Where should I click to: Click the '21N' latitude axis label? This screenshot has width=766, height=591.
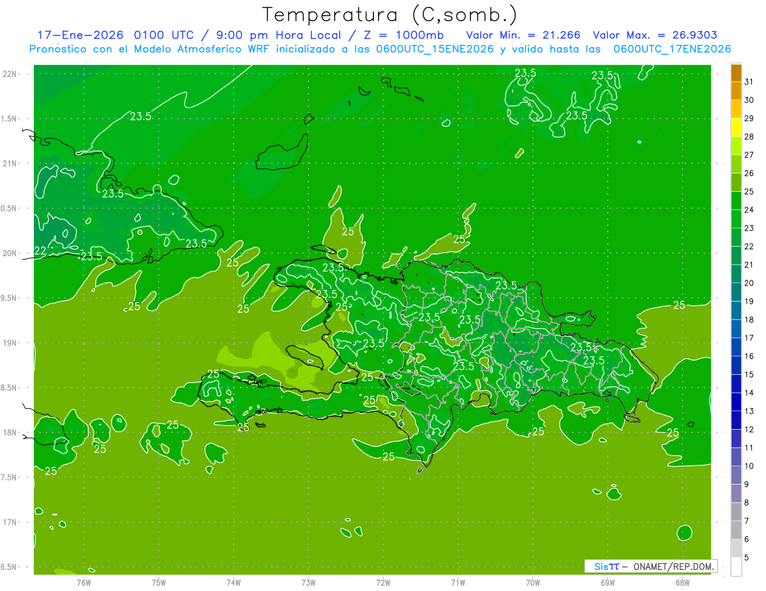11,163
